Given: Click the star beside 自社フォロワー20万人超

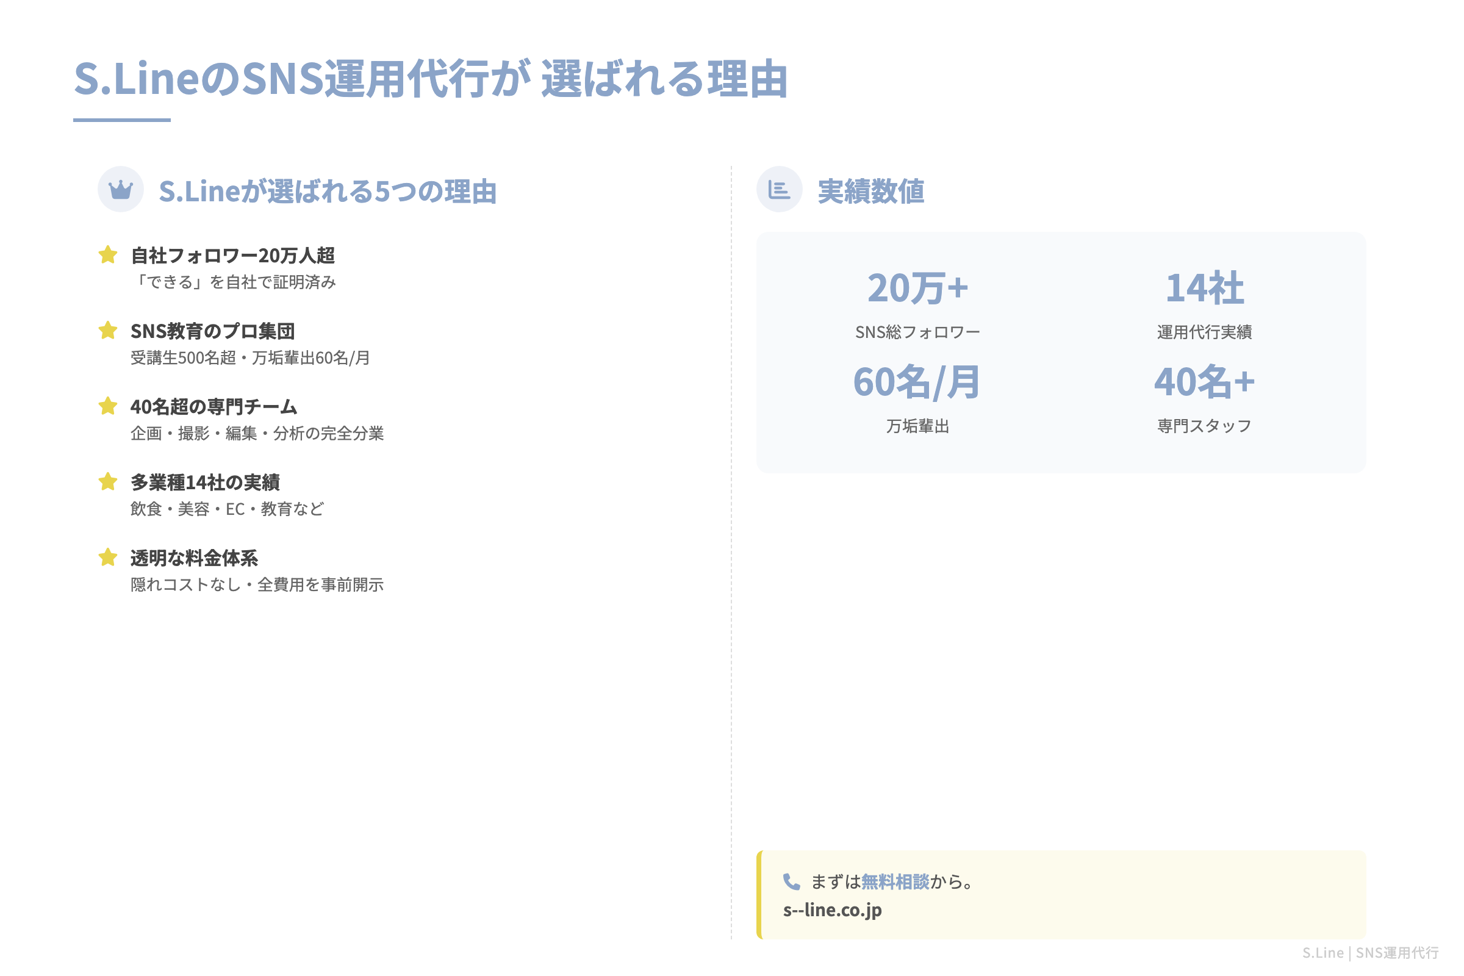Looking at the screenshot, I should click(109, 254).
